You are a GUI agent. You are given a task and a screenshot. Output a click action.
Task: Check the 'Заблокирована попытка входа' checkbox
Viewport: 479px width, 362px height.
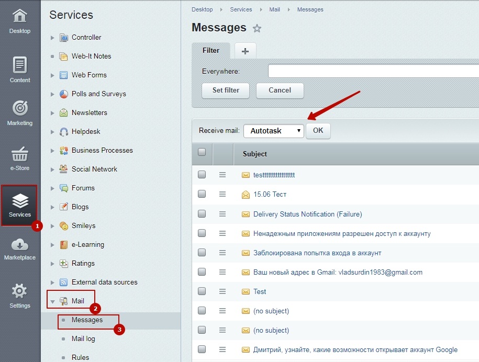point(202,253)
